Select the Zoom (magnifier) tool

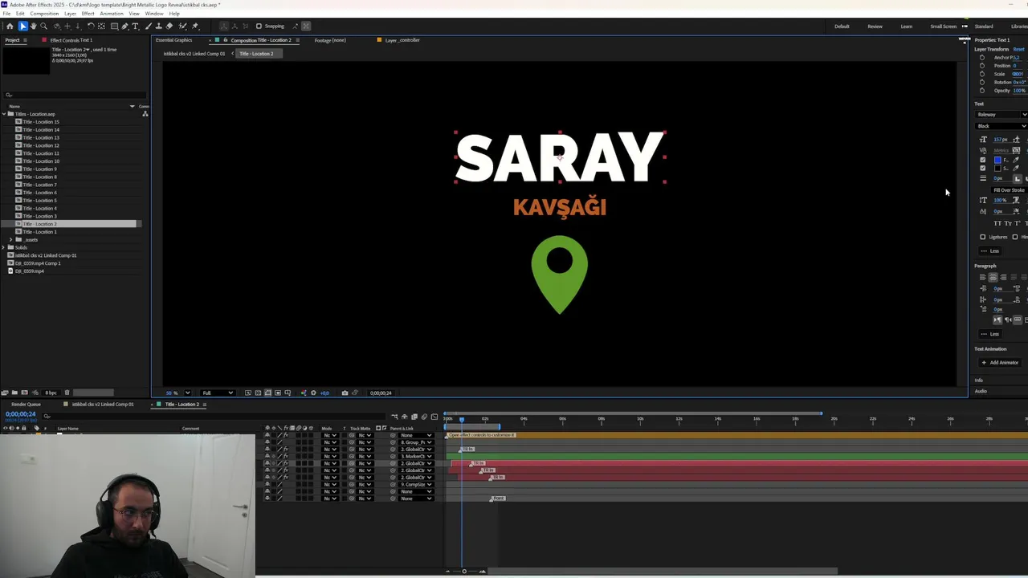[x=43, y=26]
